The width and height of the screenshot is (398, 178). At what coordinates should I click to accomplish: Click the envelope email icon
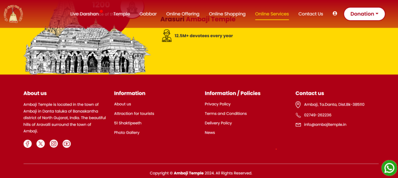click(x=298, y=125)
